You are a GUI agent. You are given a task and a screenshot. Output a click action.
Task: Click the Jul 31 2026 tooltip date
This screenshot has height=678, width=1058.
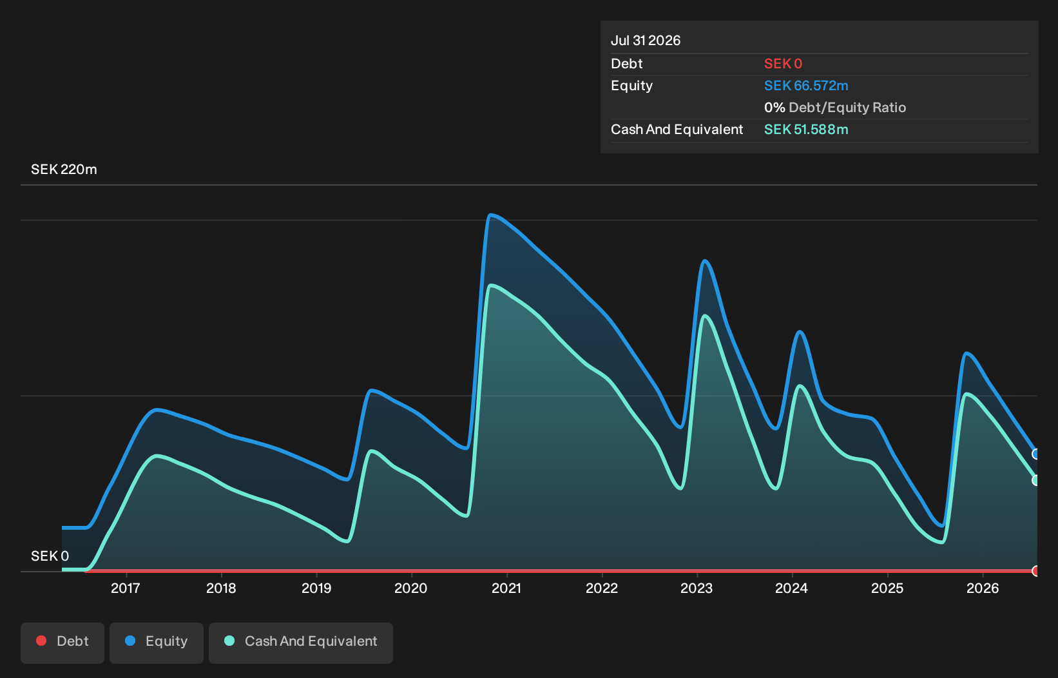(x=646, y=41)
